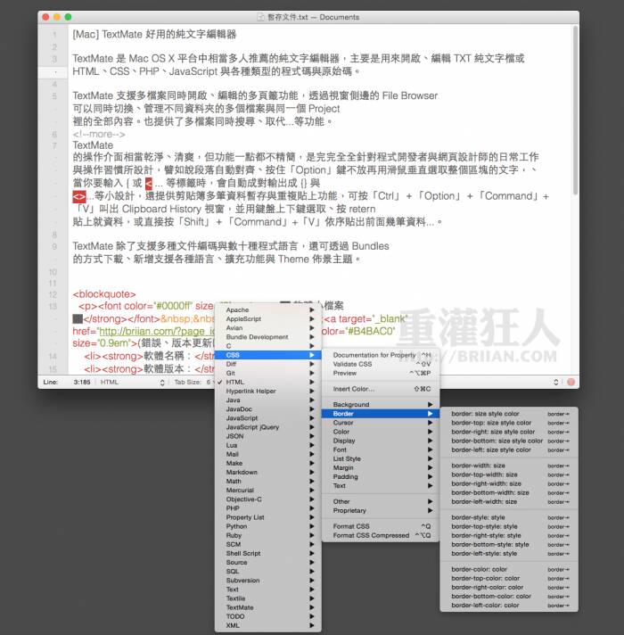This screenshot has height=635, width=624.
Task: Open the Bundle Development submenu
Action: [x=268, y=337]
